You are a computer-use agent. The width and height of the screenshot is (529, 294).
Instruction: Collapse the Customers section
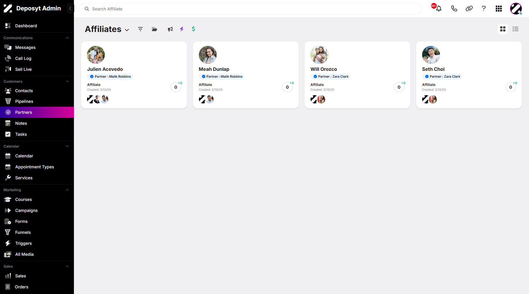[67, 82]
